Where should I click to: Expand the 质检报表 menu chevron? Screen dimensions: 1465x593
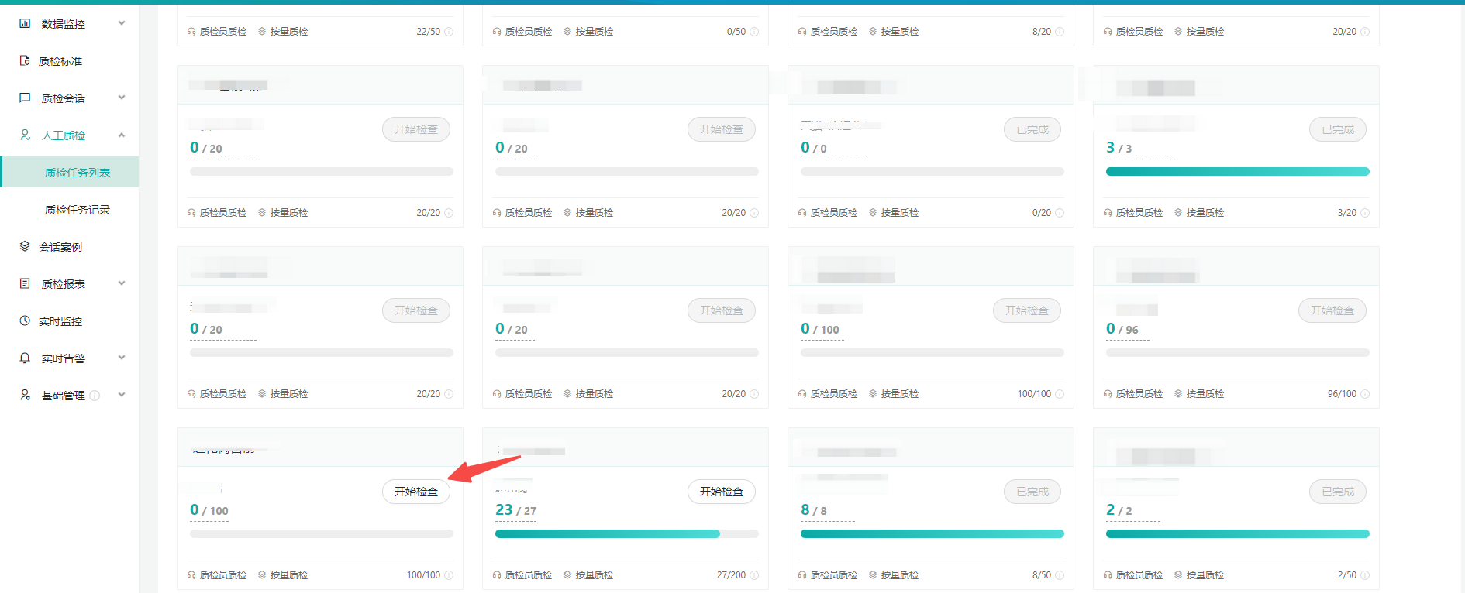(x=122, y=283)
